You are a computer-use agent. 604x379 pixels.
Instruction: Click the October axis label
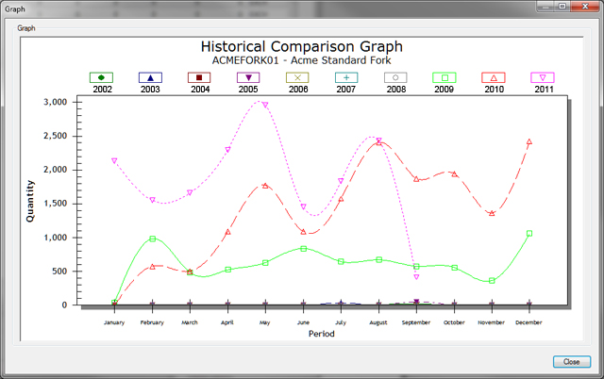(x=454, y=322)
